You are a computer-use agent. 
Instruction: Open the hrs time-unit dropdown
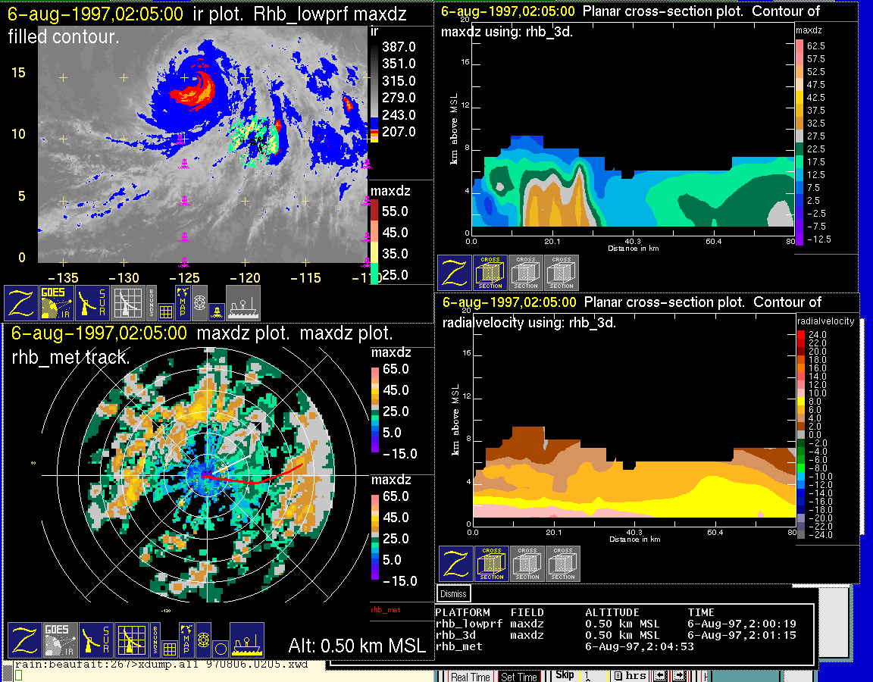pos(629,675)
